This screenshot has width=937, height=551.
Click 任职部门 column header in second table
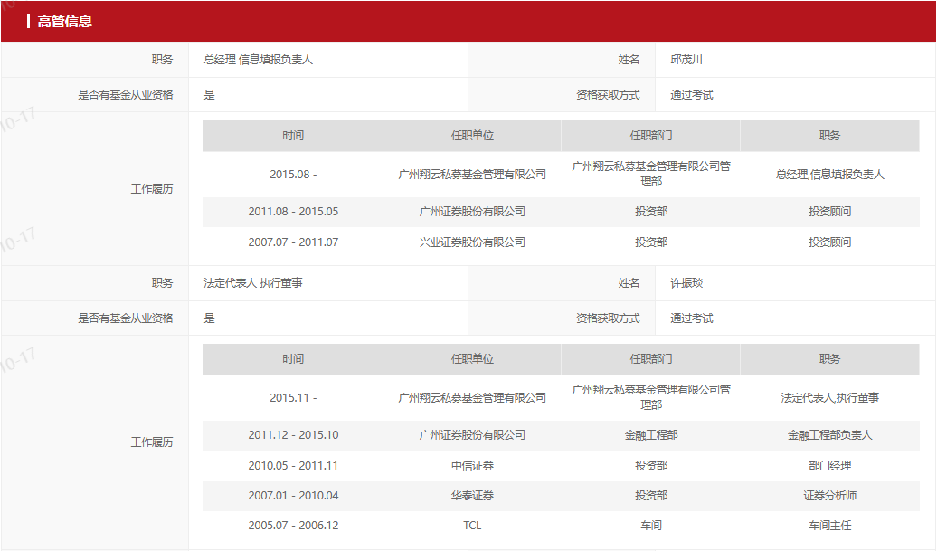(x=651, y=359)
